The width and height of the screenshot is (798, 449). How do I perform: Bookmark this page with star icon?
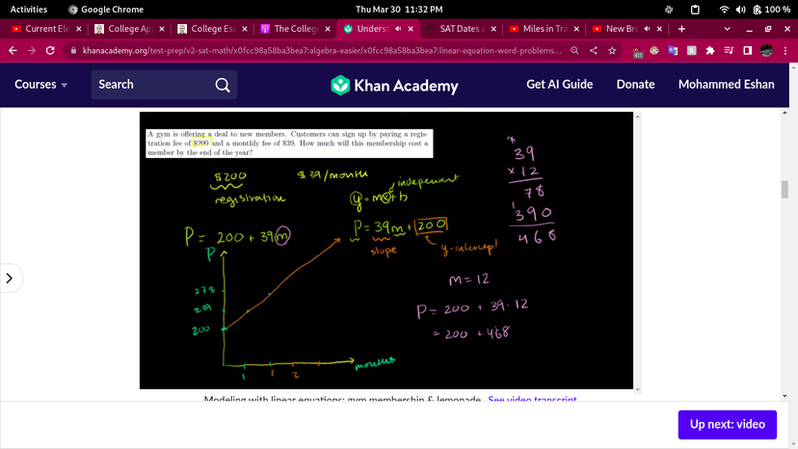(x=612, y=50)
